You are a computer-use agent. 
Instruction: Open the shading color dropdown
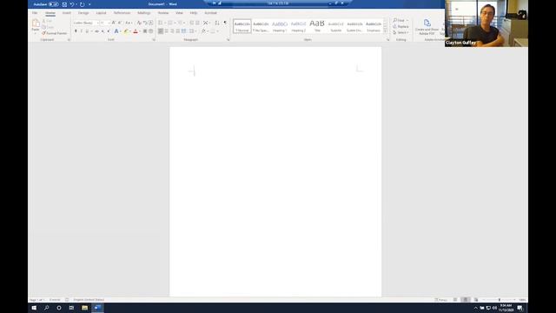pos(208,31)
